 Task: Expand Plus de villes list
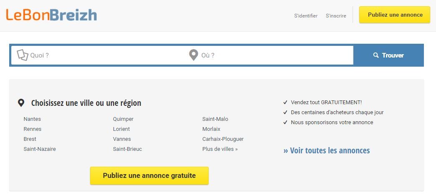click(x=220, y=149)
